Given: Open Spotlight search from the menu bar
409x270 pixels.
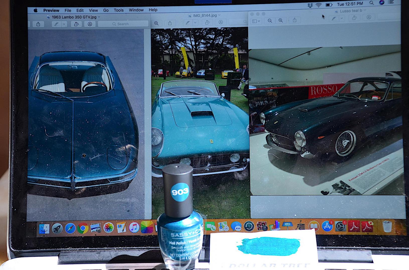Looking at the screenshot, I should [372, 3].
